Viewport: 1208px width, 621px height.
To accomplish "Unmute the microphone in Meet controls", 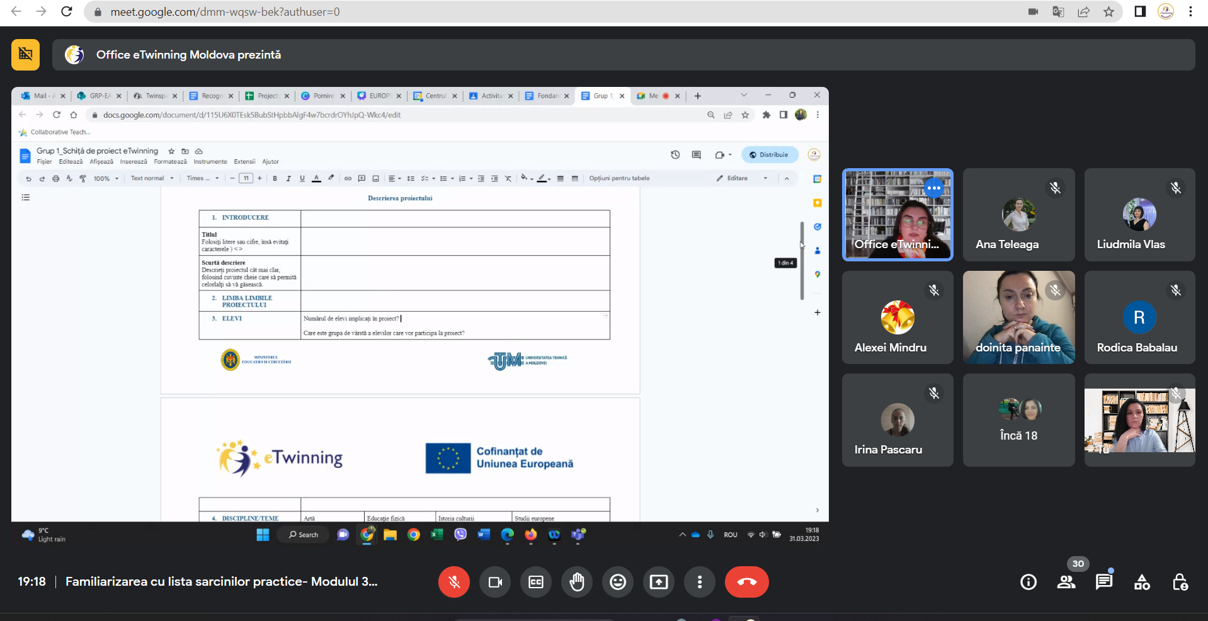I will click(453, 582).
